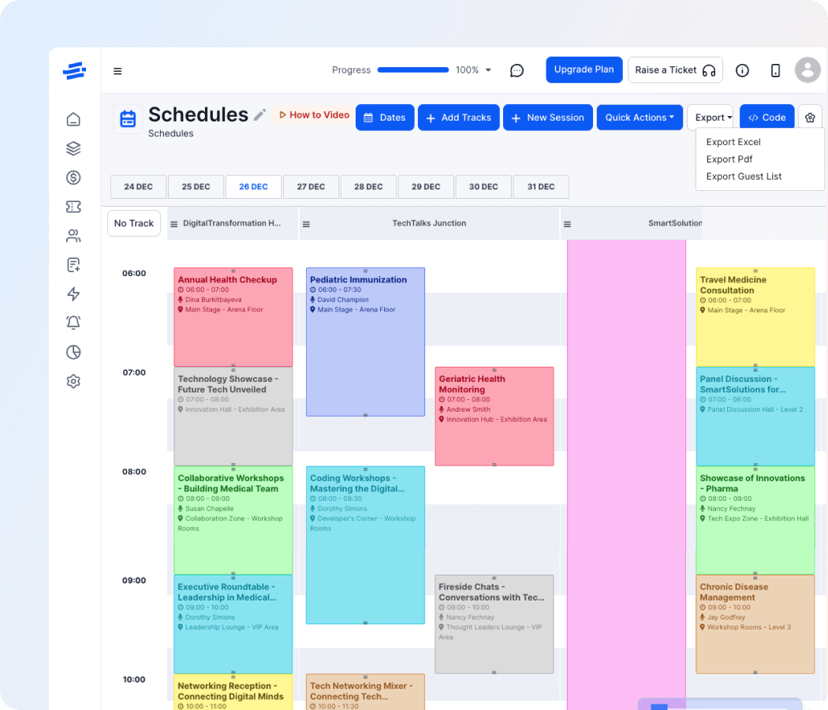Open the Quick Actions dropdown

[640, 118]
